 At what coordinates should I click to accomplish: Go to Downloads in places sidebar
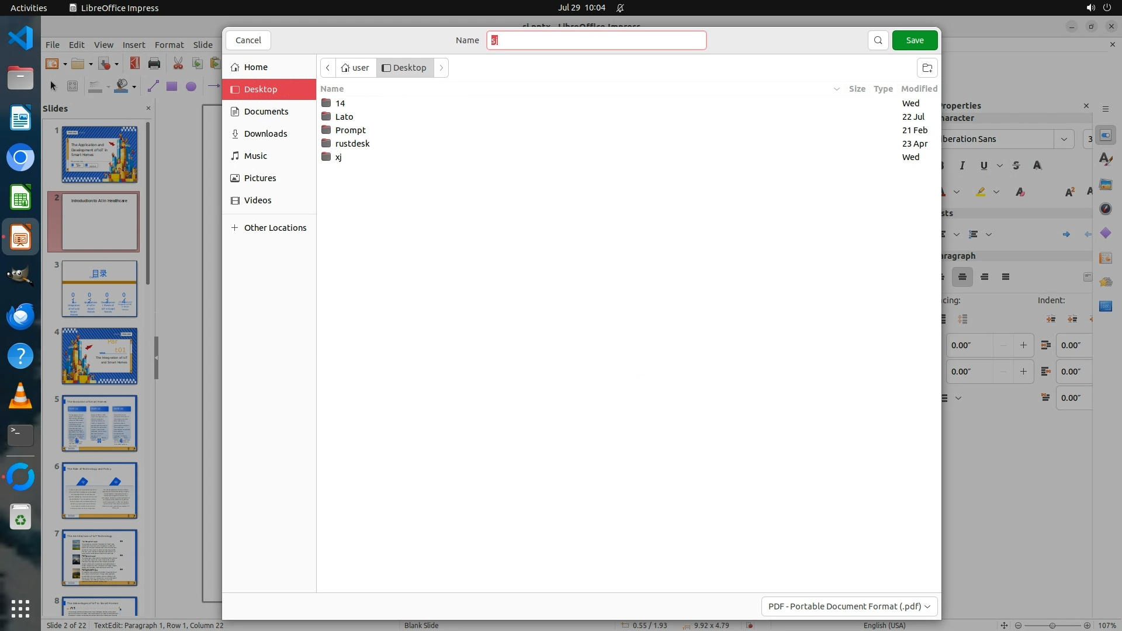[x=265, y=134]
